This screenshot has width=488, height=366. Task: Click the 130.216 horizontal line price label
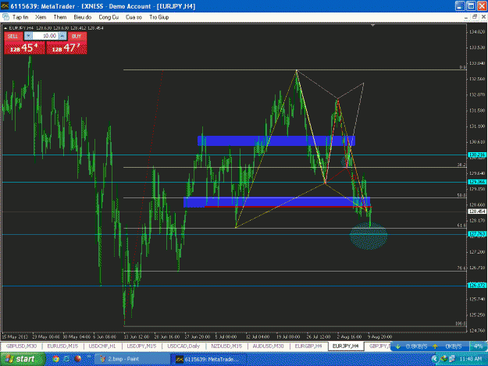(x=477, y=155)
